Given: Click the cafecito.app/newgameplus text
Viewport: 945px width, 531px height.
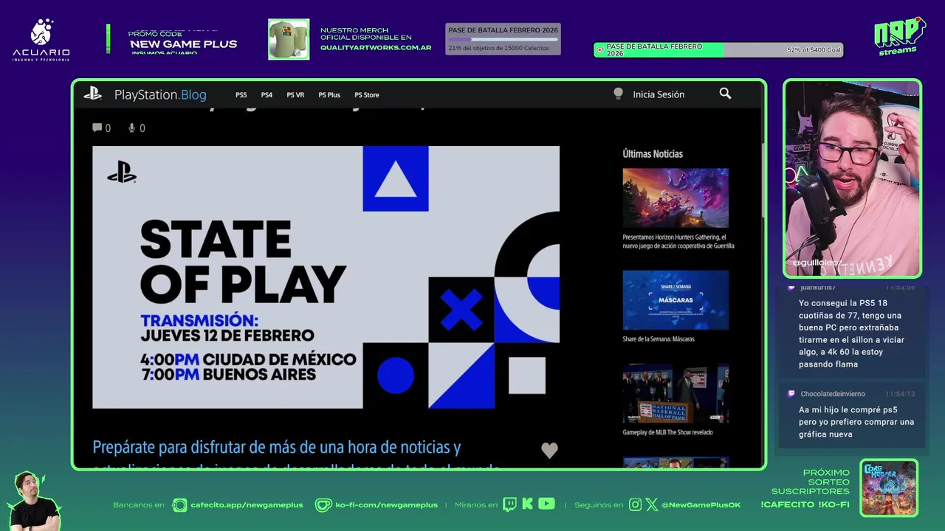Looking at the screenshot, I should [247, 505].
